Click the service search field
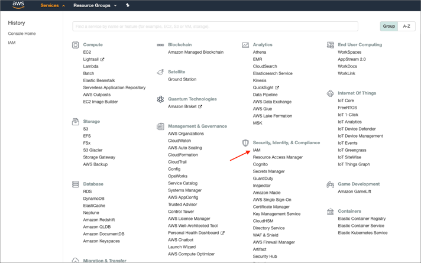Image resolution: width=421 pixels, height=263 pixels. click(215, 26)
